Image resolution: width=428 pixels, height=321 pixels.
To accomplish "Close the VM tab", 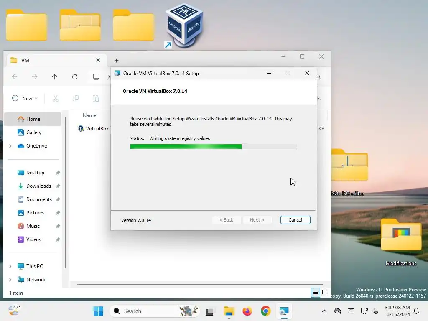I will click(98, 60).
